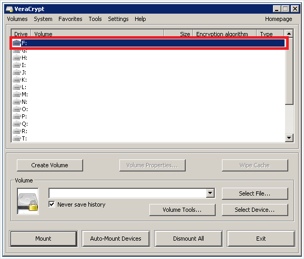Screen dimensions: 304x259
Task: Open the System menu
Action: [x=43, y=19]
